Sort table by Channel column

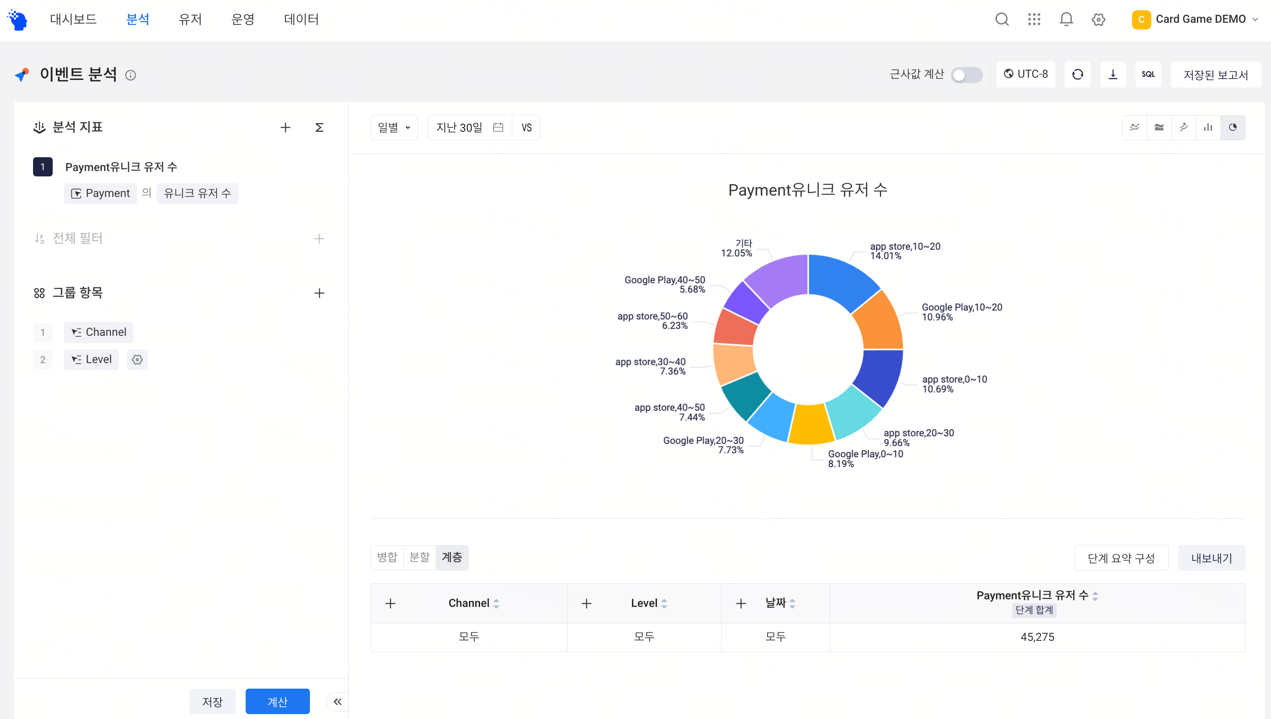[496, 603]
